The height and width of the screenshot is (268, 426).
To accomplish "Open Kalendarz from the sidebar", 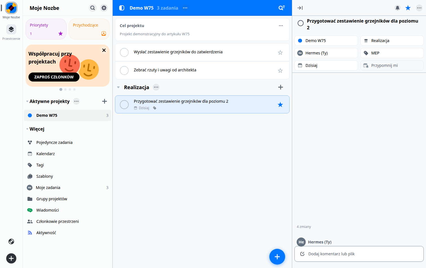I will click(68, 154).
